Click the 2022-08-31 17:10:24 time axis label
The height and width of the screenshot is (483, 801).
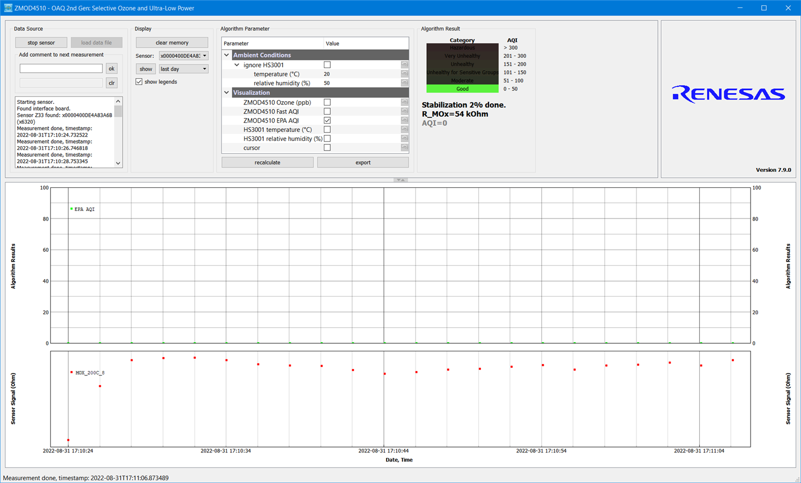(68, 451)
